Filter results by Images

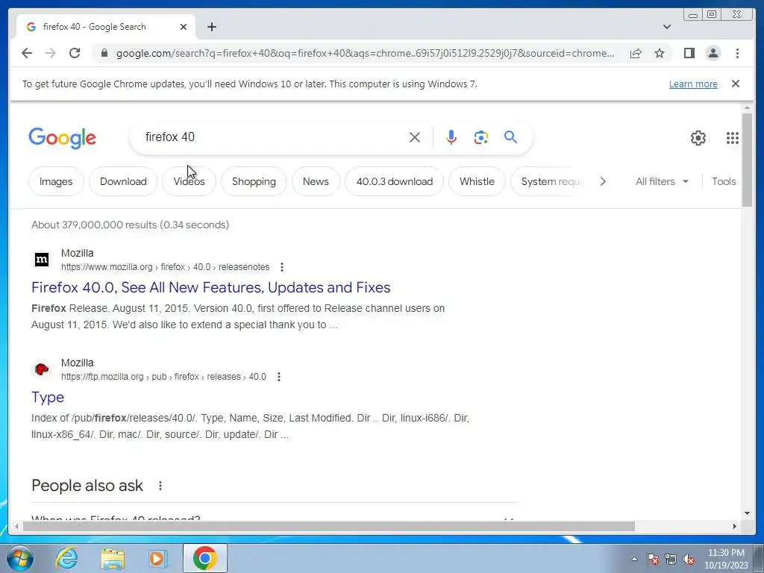[56, 181]
